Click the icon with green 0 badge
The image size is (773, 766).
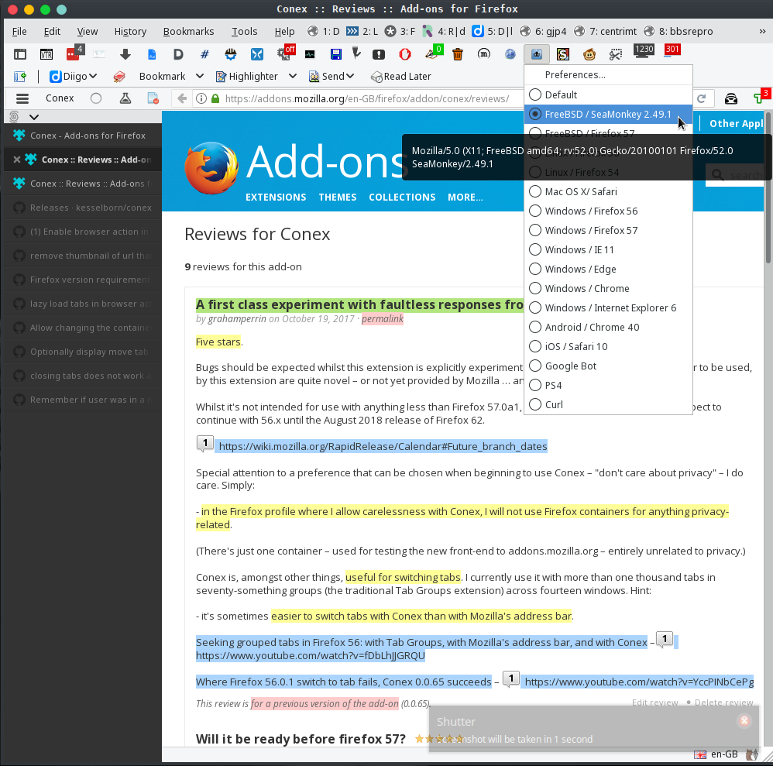tap(434, 52)
